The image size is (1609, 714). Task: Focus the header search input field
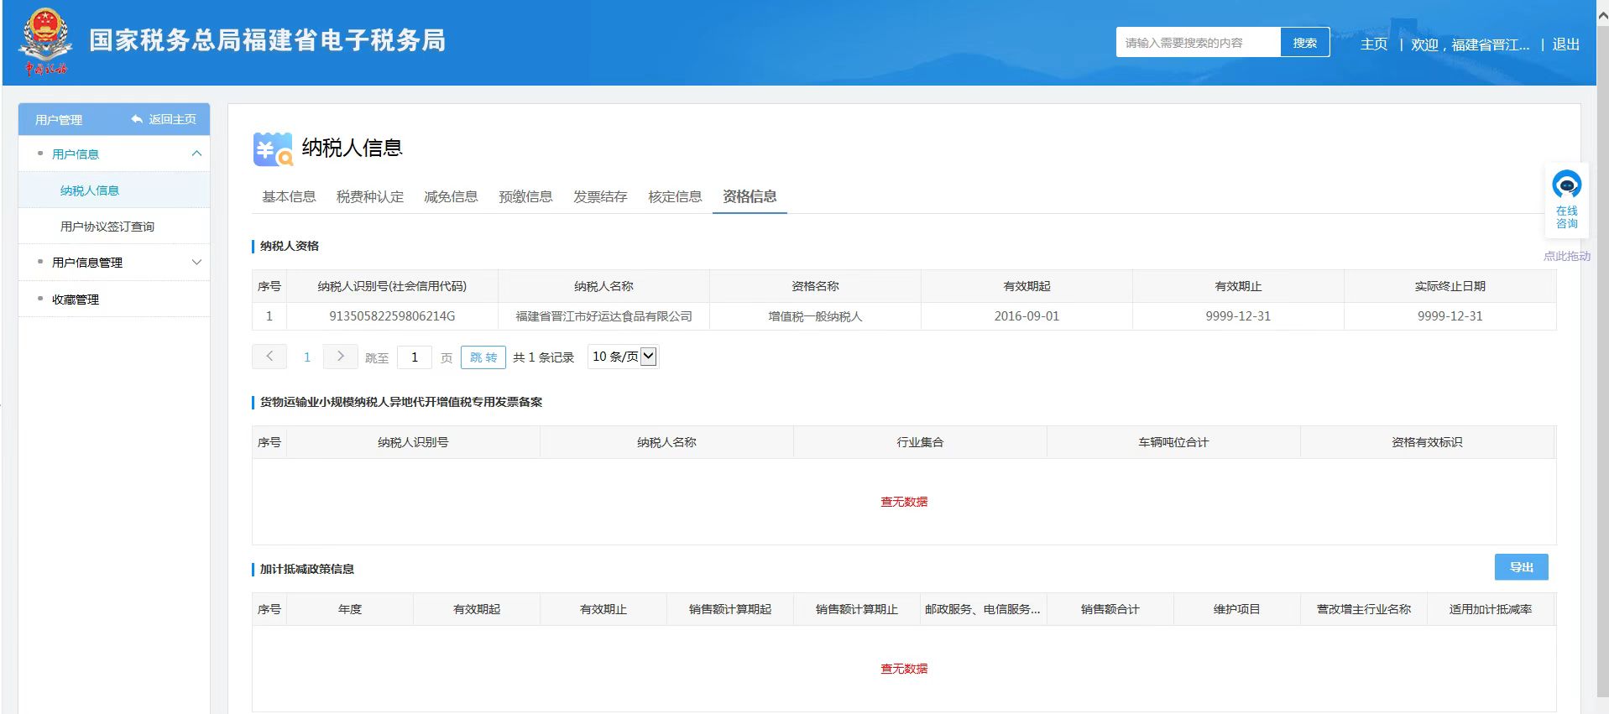click(1197, 43)
